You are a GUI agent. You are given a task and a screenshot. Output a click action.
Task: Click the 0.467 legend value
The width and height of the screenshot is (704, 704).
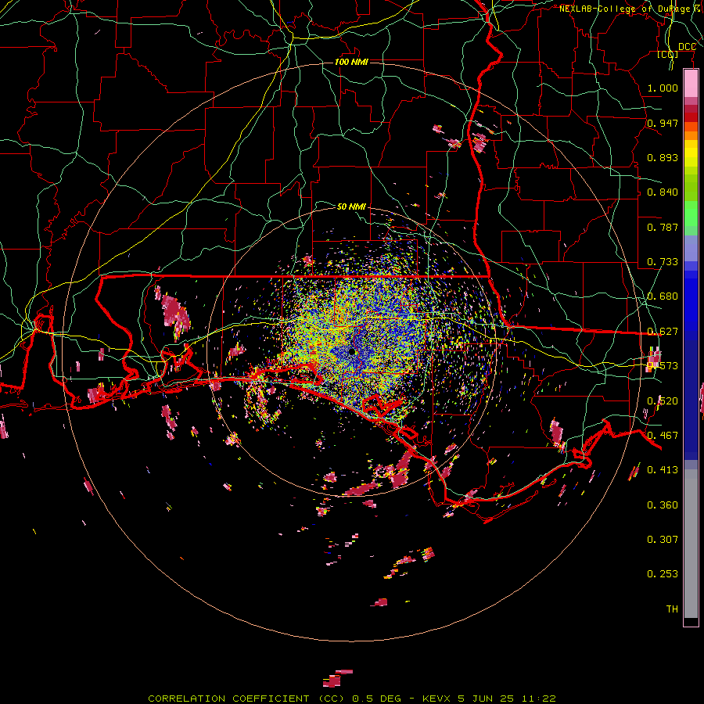click(x=663, y=436)
